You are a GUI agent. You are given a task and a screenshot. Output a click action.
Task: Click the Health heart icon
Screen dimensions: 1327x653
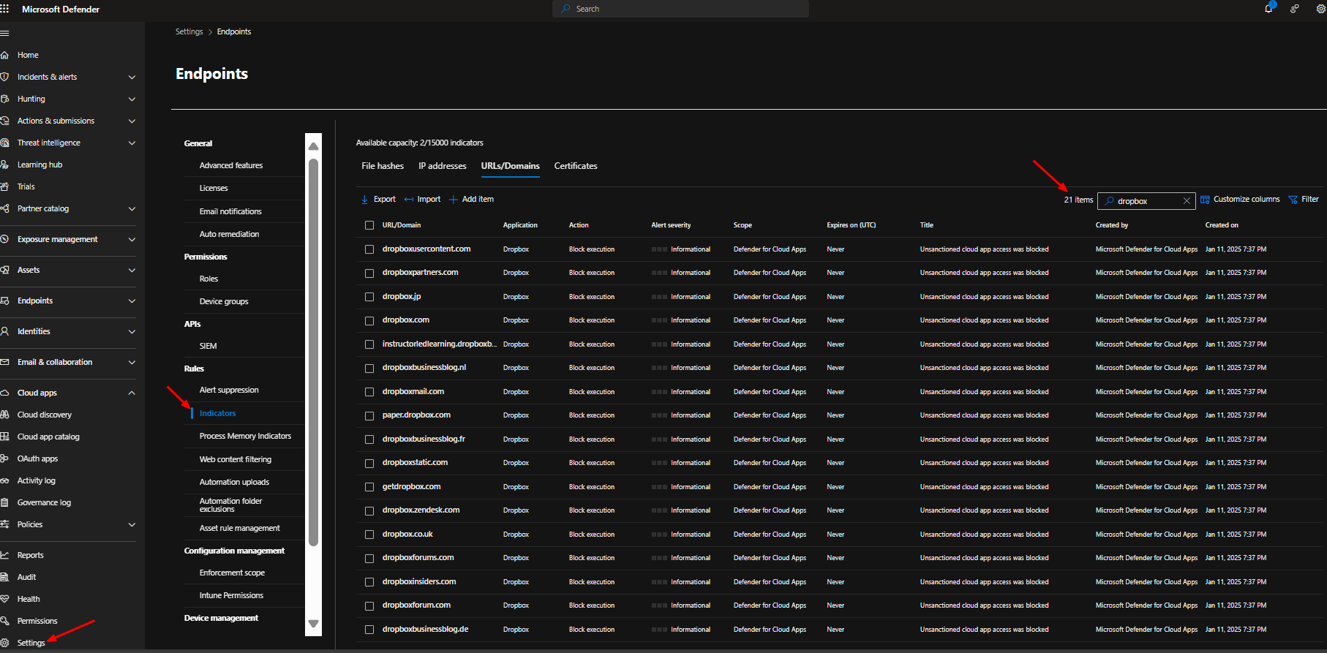click(x=4, y=599)
